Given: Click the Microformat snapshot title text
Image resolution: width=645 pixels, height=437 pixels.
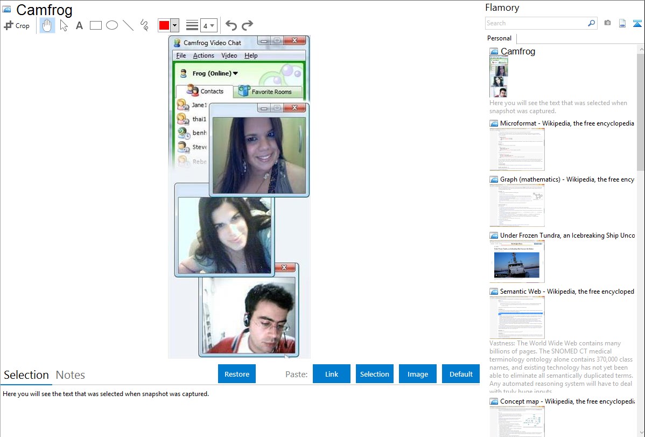Looking at the screenshot, I should 567,123.
